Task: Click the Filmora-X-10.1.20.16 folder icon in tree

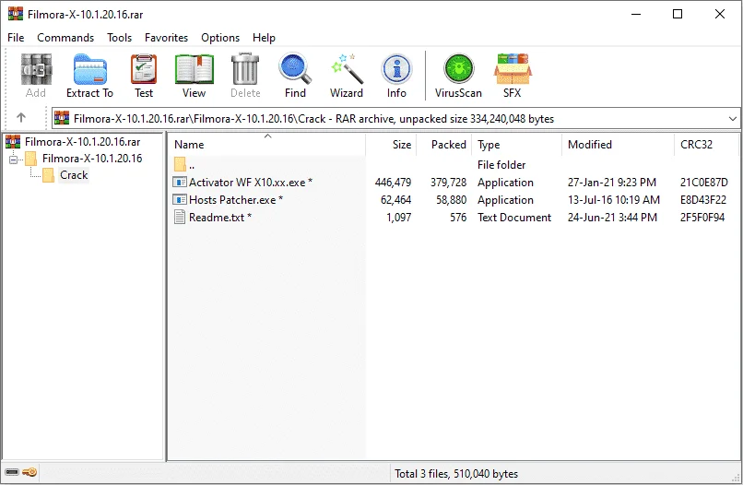Action: 30,159
